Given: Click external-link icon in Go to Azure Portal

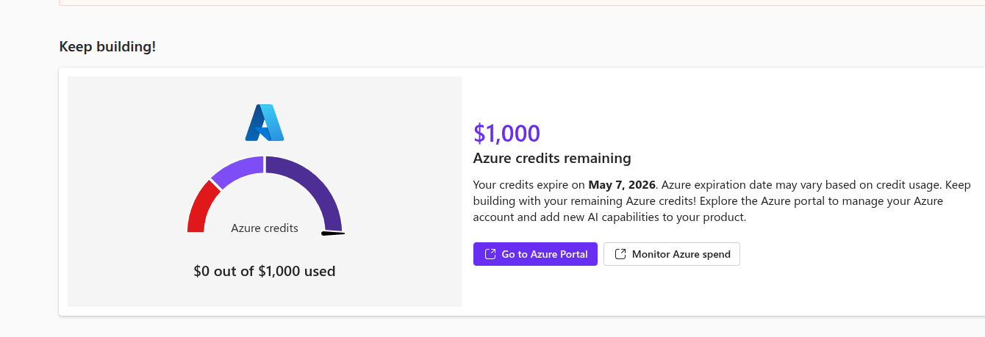Looking at the screenshot, I should point(490,254).
